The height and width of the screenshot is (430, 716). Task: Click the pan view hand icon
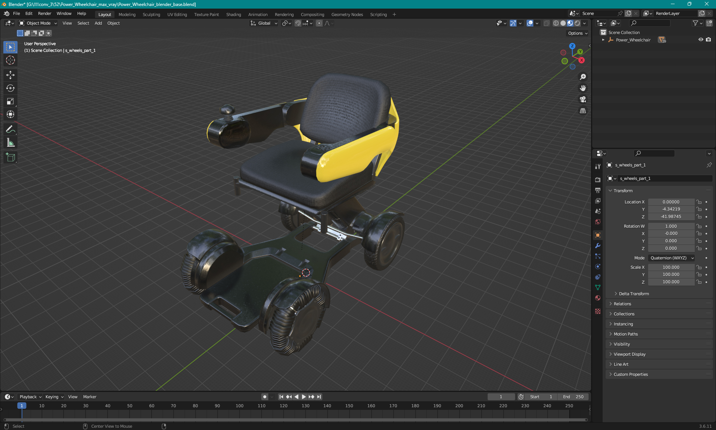click(583, 88)
